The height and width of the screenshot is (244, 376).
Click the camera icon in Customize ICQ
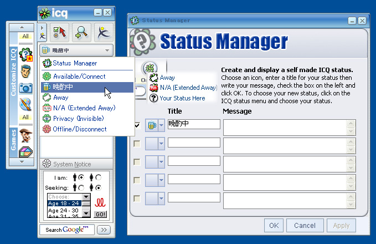[x=25, y=88]
